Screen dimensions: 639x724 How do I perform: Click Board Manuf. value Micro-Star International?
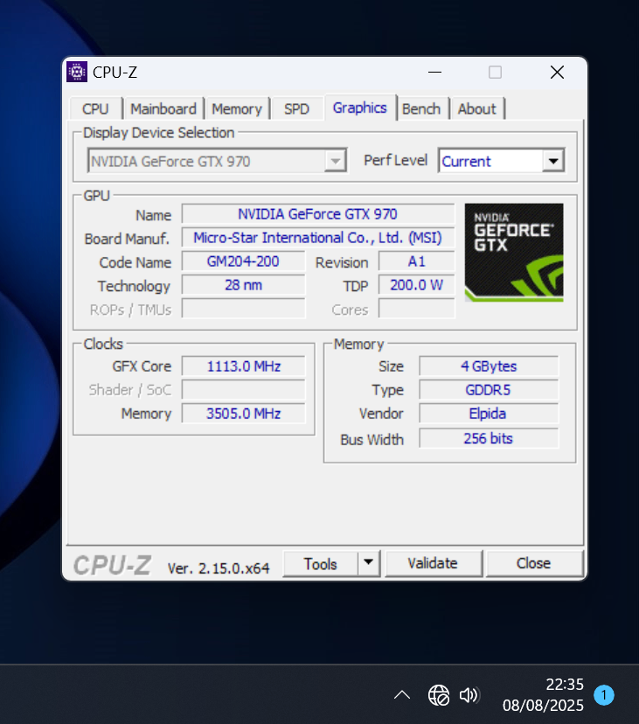(318, 238)
